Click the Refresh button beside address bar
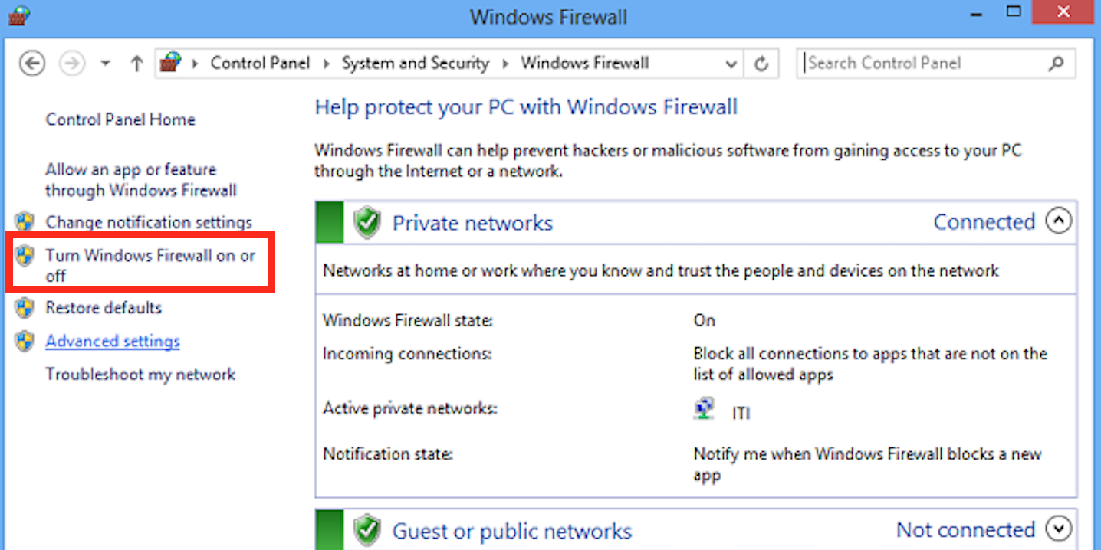 tap(761, 64)
